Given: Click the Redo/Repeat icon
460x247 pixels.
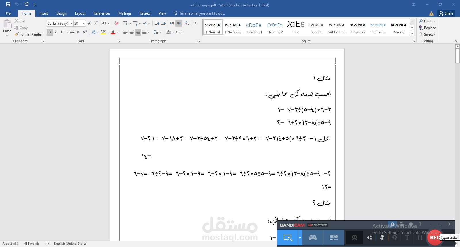Looking at the screenshot, I should [27, 4].
